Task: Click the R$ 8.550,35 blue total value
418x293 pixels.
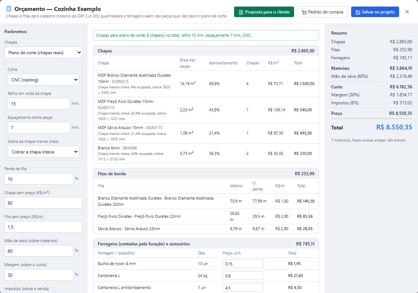Action: coord(394,127)
